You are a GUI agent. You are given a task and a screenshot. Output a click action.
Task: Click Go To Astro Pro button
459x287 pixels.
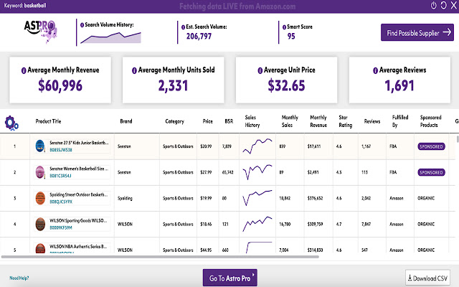click(230, 278)
